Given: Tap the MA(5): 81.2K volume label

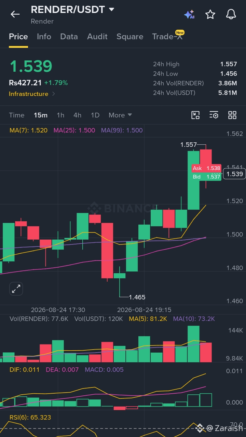Looking at the screenshot, I should (148, 319).
